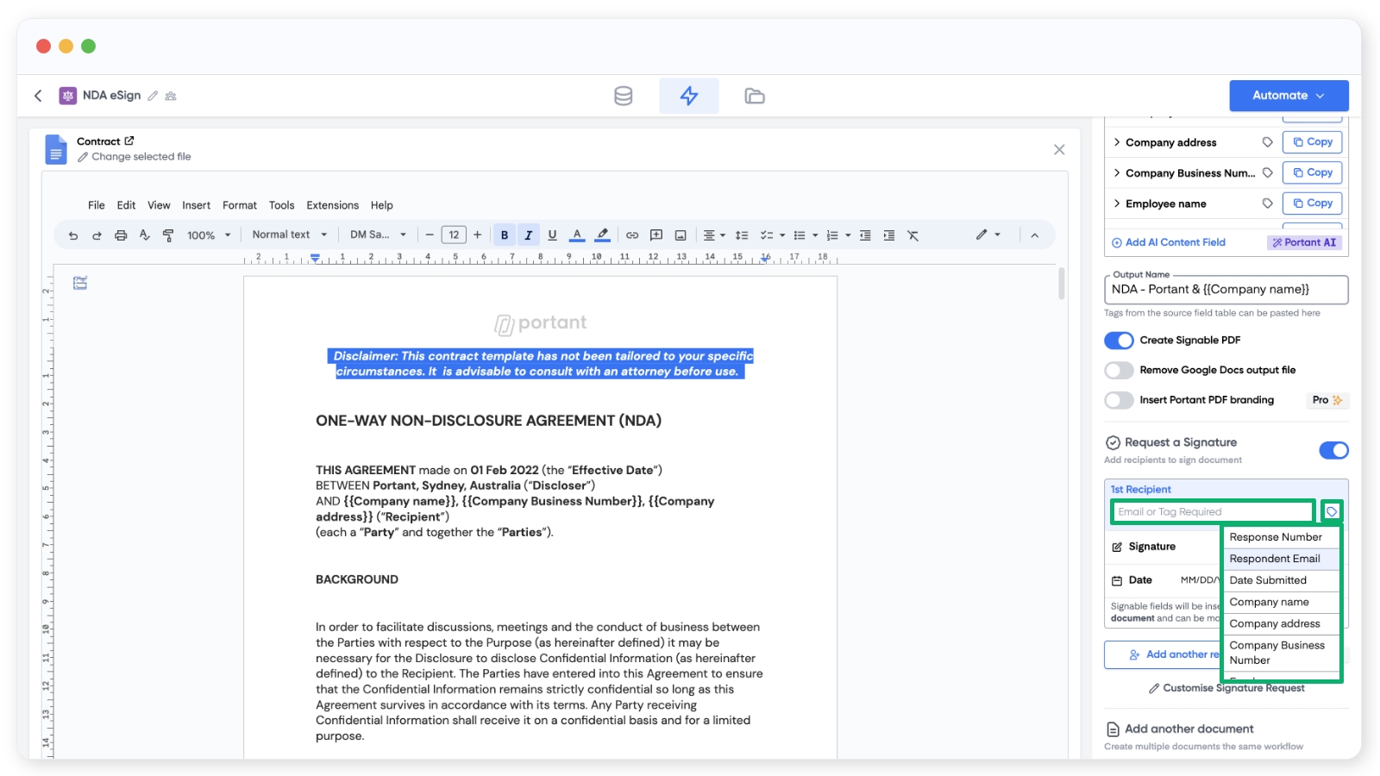Toggle italic formatting in toolbar

point(528,235)
